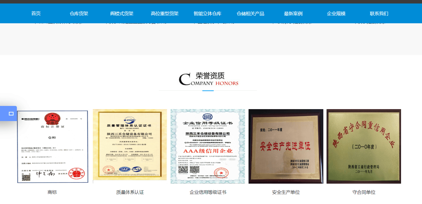Open the 企业信用等级证书 AAA certificate image
The image size is (422, 204).
click(208, 146)
